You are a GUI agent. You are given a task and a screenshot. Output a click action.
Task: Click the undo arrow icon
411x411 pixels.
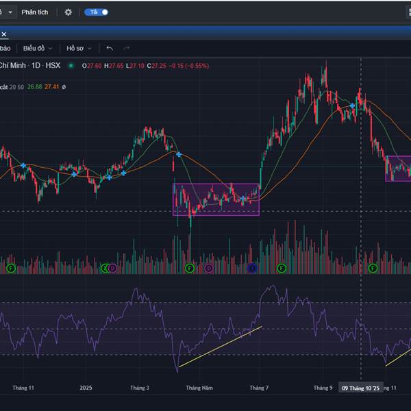110,48
